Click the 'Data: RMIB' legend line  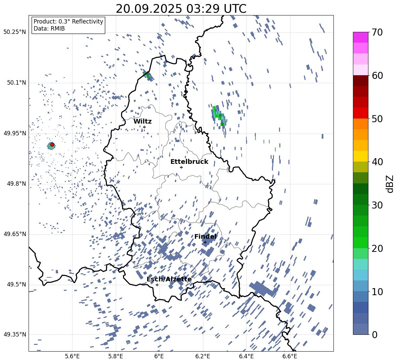click(49, 29)
